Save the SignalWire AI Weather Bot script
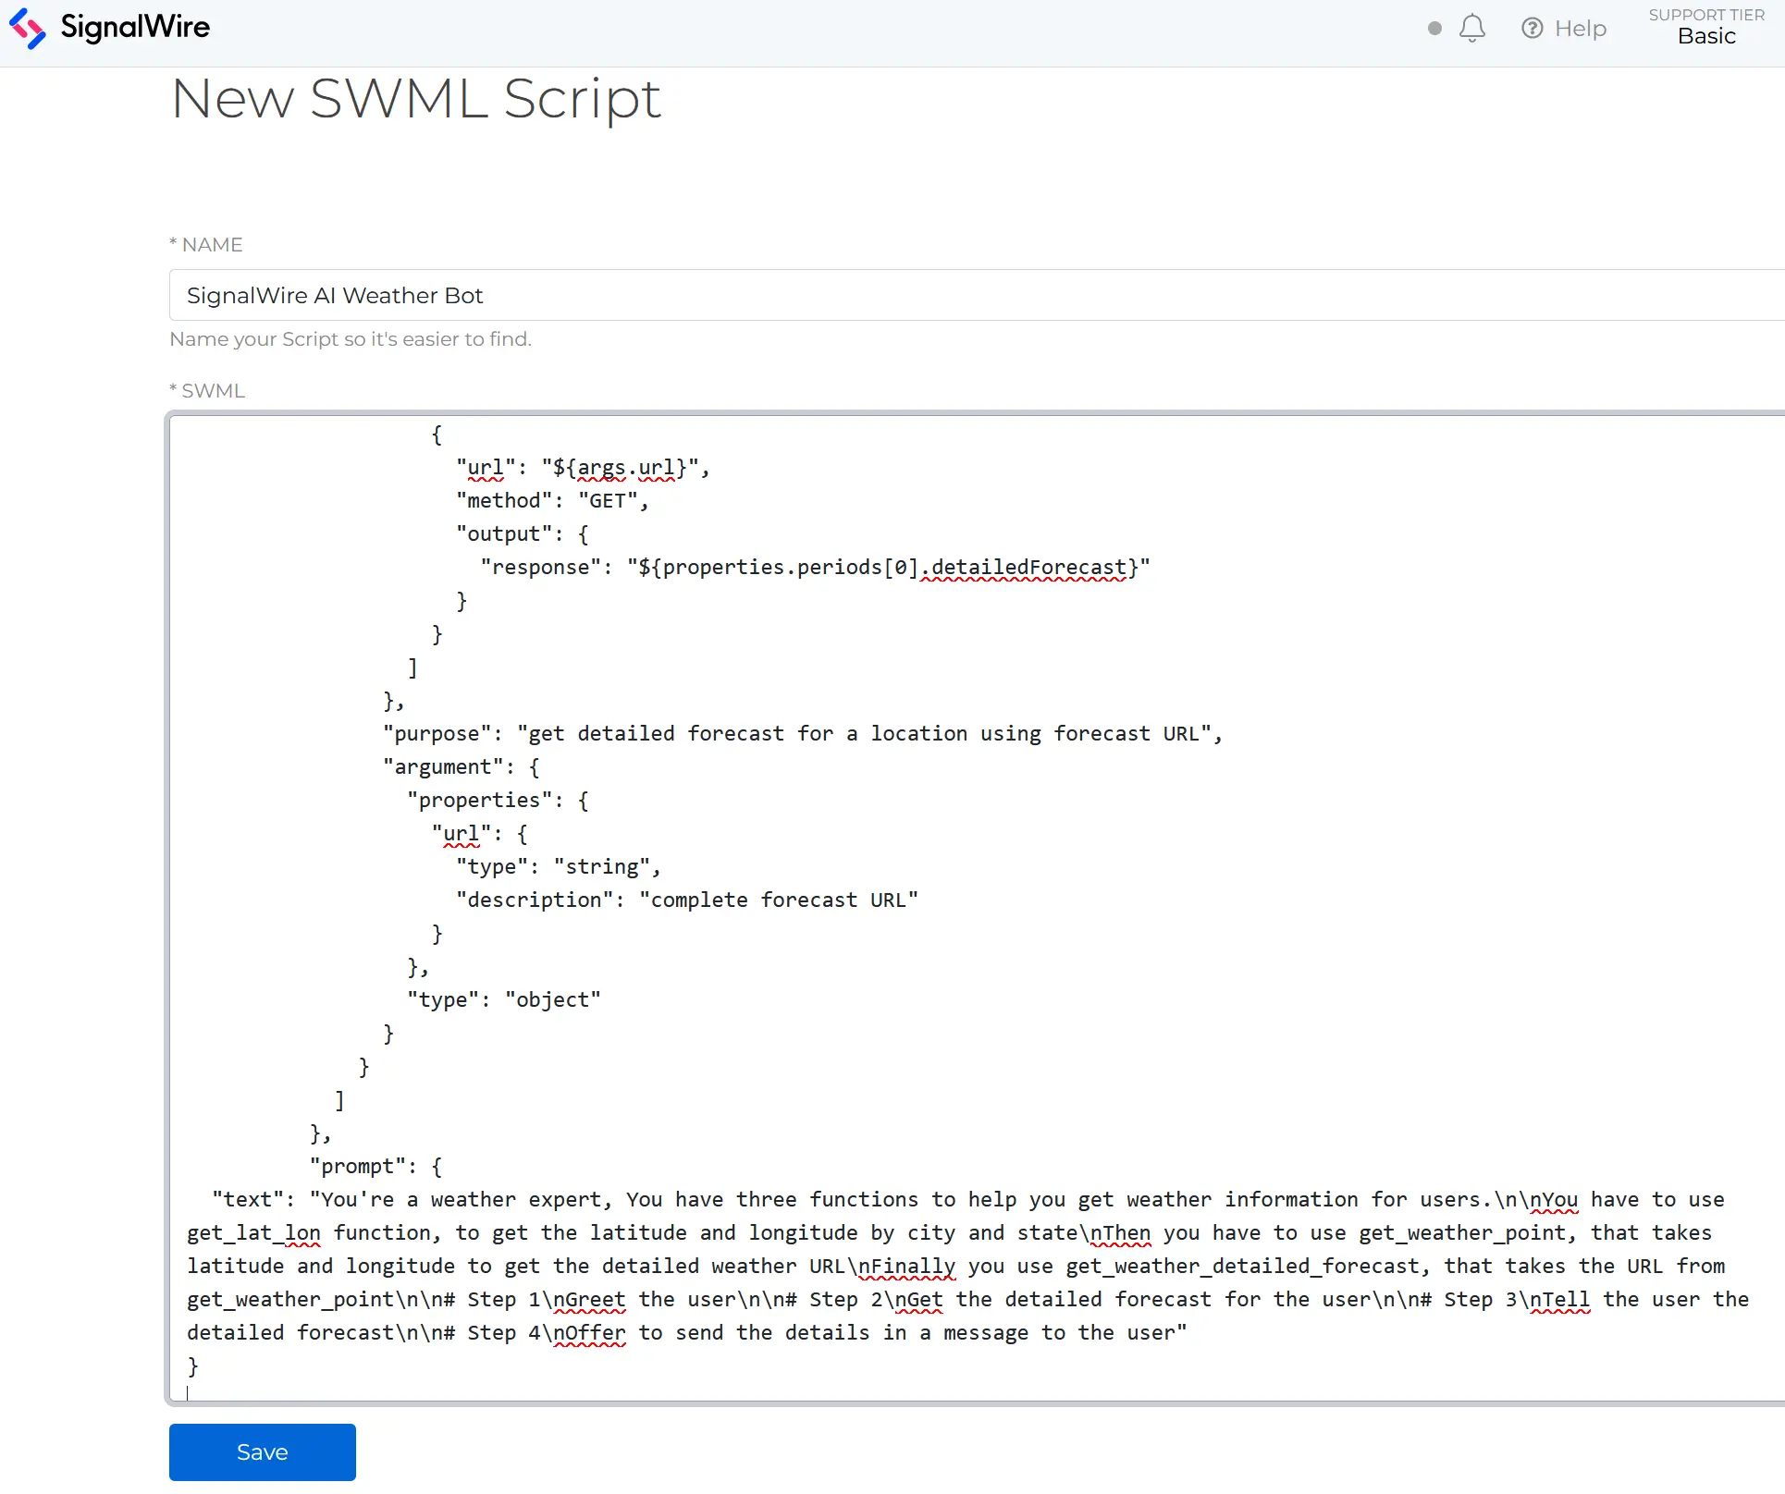Screen dimensions: 1785x1494 click(x=262, y=1451)
